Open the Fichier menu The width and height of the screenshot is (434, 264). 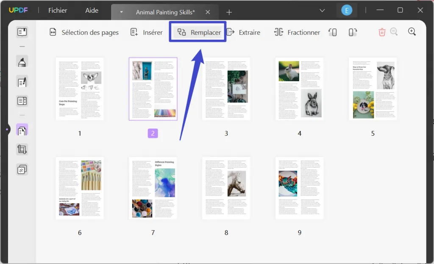(57, 10)
